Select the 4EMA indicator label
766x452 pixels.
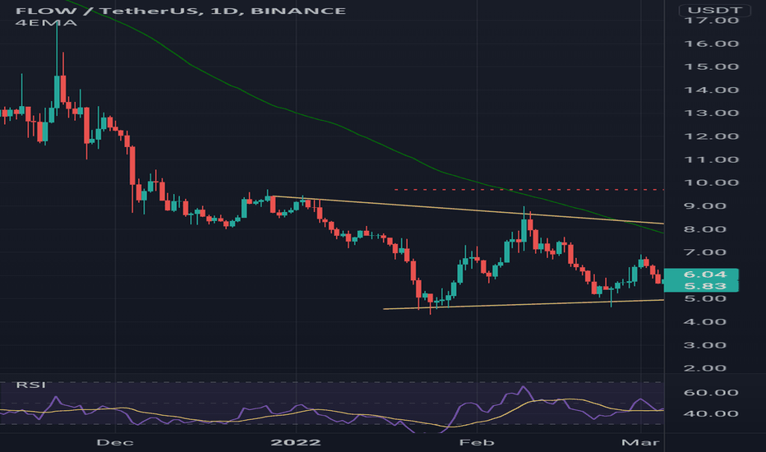(x=46, y=22)
